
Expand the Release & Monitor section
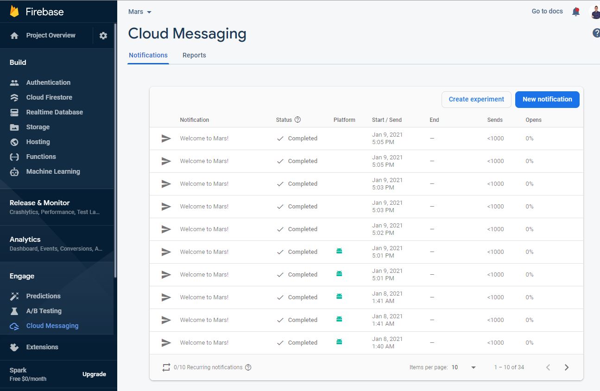[x=57, y=207]
